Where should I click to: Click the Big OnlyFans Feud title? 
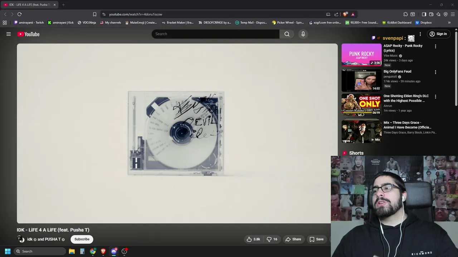coord(397,71)
